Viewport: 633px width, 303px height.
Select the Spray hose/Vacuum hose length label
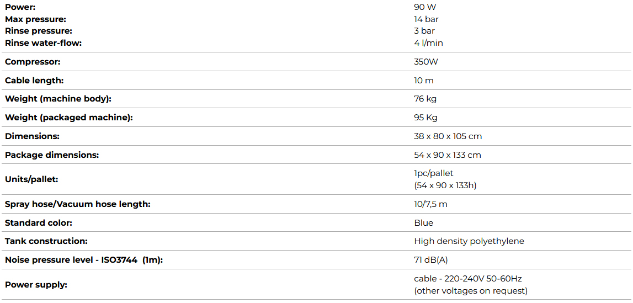tap(77, 204)
